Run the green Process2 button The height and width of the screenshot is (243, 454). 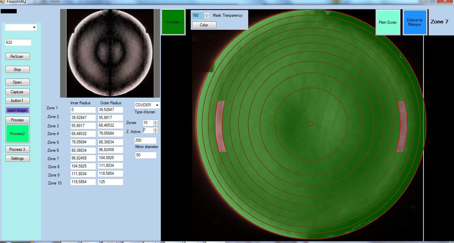[17, 134]
